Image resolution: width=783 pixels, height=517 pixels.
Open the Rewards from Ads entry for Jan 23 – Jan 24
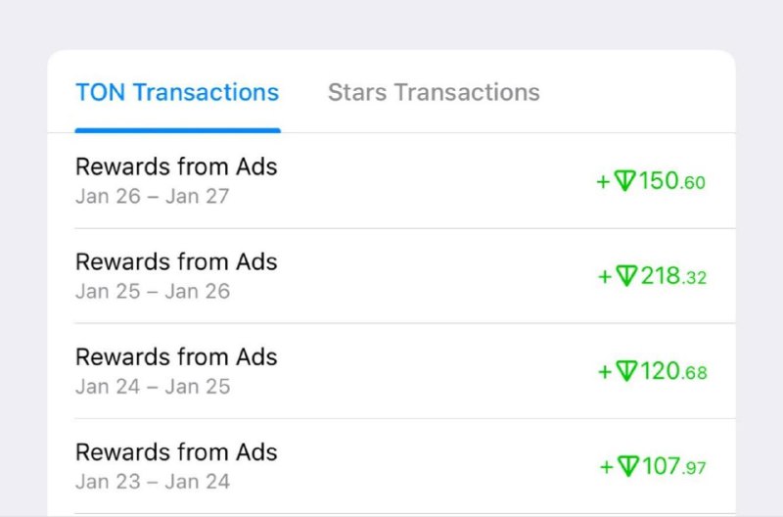[x=176, y=451]
